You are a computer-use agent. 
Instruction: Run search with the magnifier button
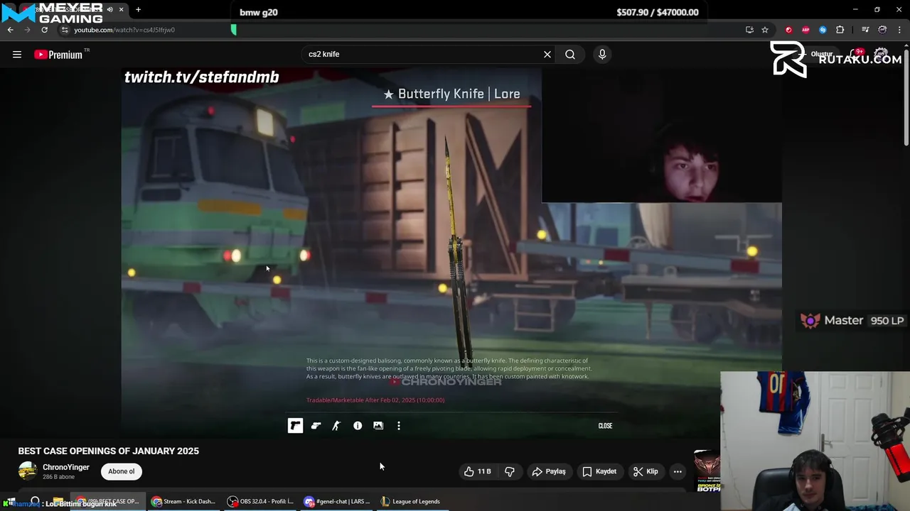click(570, 54)
